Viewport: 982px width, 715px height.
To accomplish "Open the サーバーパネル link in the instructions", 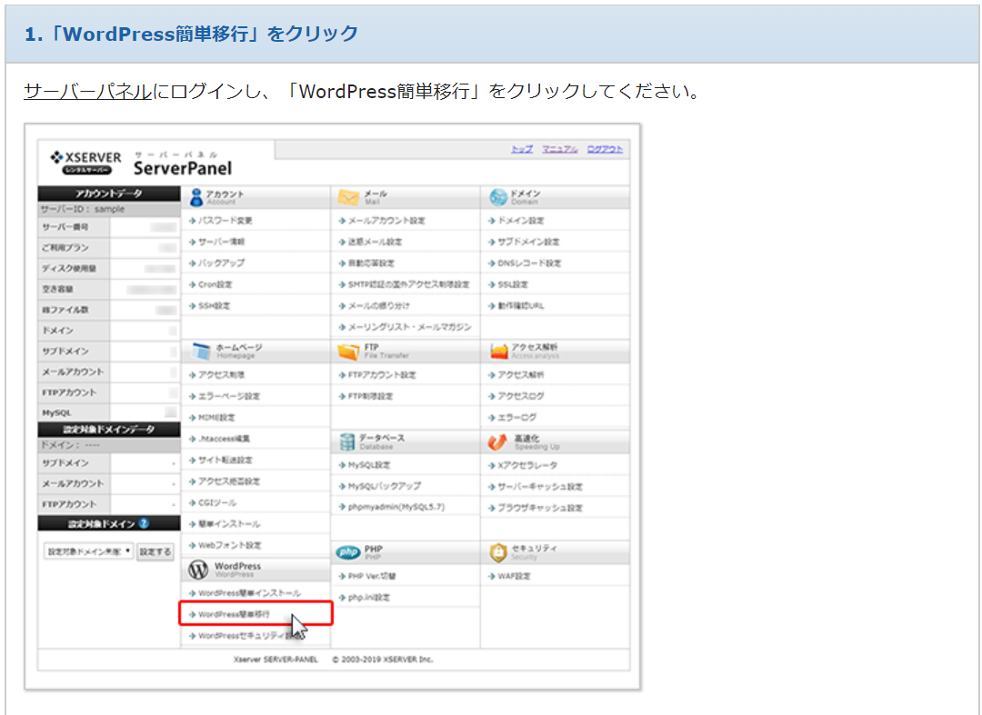I will (x=88, y=92).
